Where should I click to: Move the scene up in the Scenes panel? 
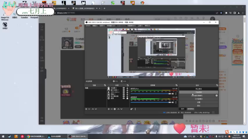93,109
